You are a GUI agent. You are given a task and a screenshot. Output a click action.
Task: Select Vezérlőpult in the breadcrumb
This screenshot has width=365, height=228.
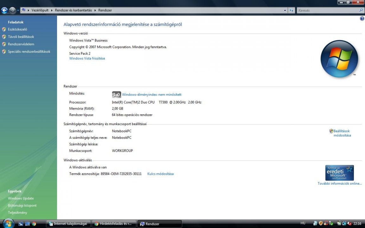tap(40, 10)
